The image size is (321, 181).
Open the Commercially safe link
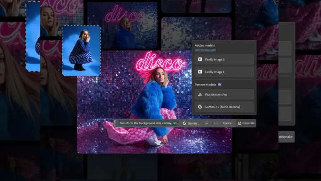pos(205,50)
